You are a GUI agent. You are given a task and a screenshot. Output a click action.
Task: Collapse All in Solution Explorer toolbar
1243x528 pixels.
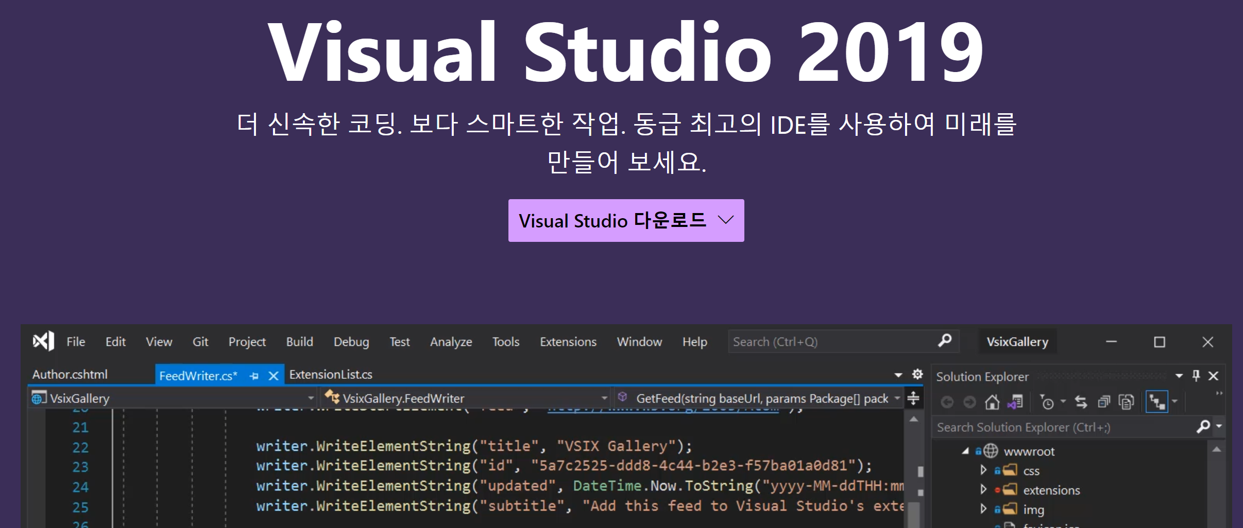tap(1104, 402)
